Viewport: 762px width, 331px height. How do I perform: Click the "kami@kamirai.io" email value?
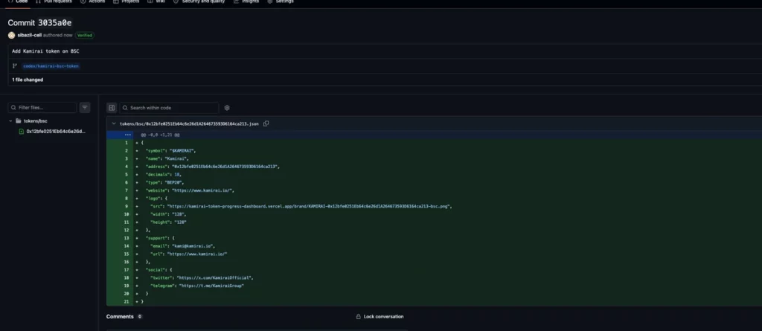pos(193,246)
